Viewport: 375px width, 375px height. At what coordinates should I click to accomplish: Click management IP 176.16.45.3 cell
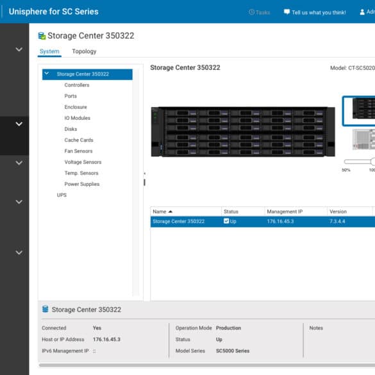tap(280, 221)
